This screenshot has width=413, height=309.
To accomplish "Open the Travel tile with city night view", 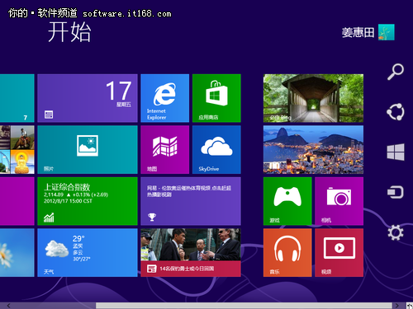I will click(x=313, y=150).
